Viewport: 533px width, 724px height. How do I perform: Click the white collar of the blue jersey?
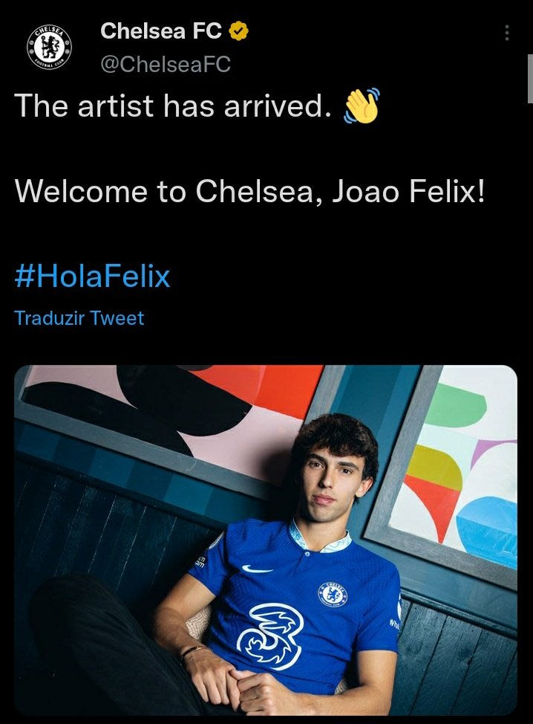319,538
